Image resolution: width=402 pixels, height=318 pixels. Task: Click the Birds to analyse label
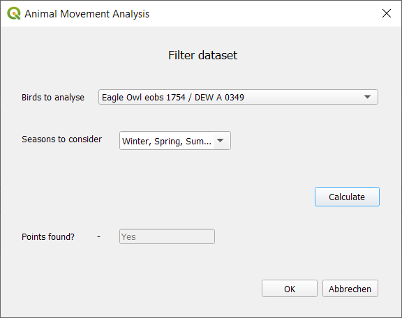(53, 98)
